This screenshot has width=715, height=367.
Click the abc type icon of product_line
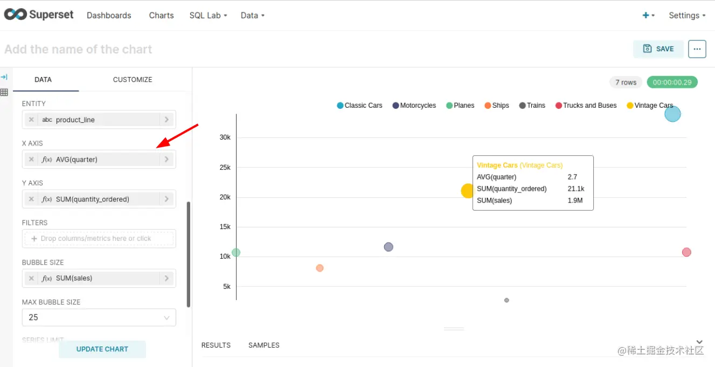pos(47,120)
